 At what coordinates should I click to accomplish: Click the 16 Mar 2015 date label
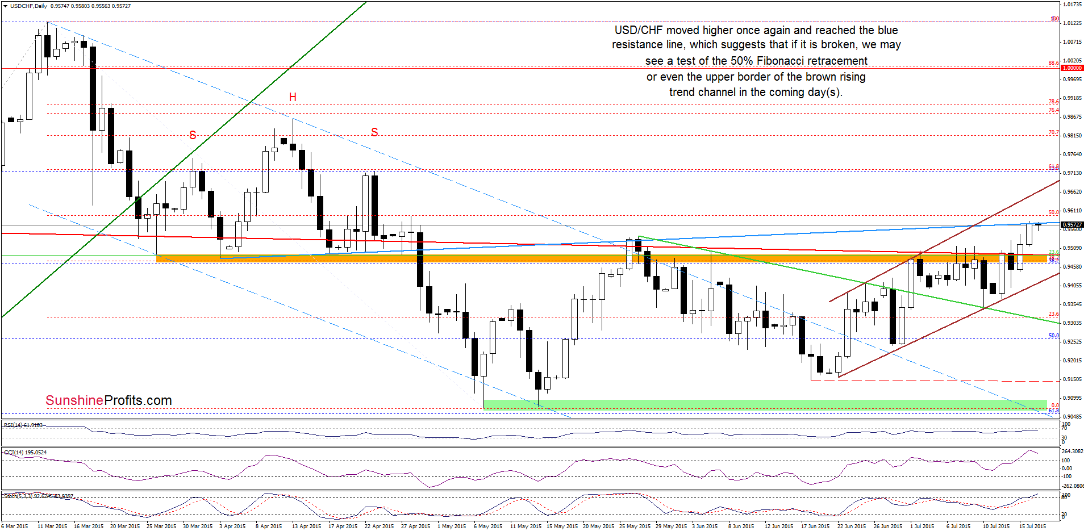(89, 526)
